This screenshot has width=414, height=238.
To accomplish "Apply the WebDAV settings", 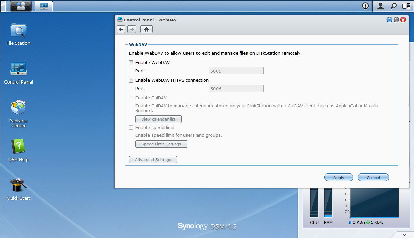I will click(x=339, y=177).
